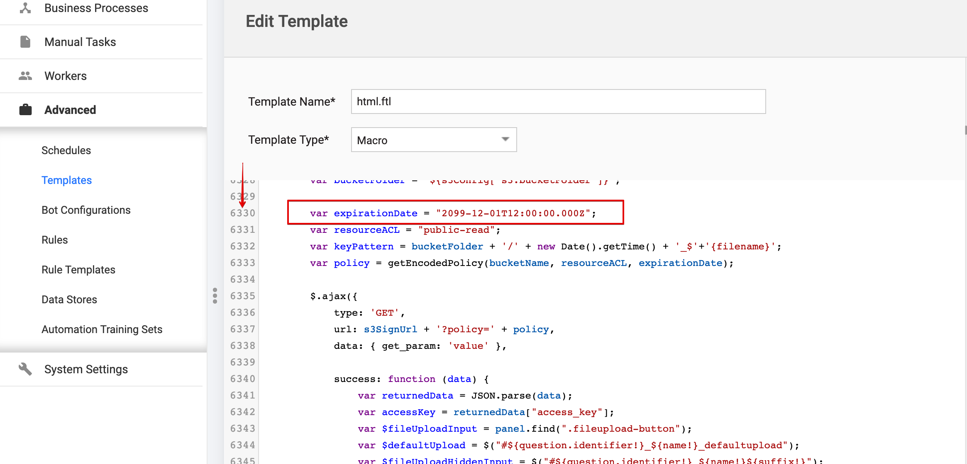Click the page vertical scrollbar thumb
Image resolution: width=967 pixels, height=464 pixels.
[965, 130]
